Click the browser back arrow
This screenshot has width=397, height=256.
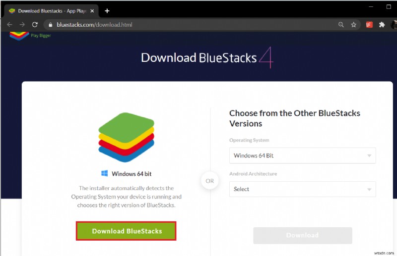(9, 24)
